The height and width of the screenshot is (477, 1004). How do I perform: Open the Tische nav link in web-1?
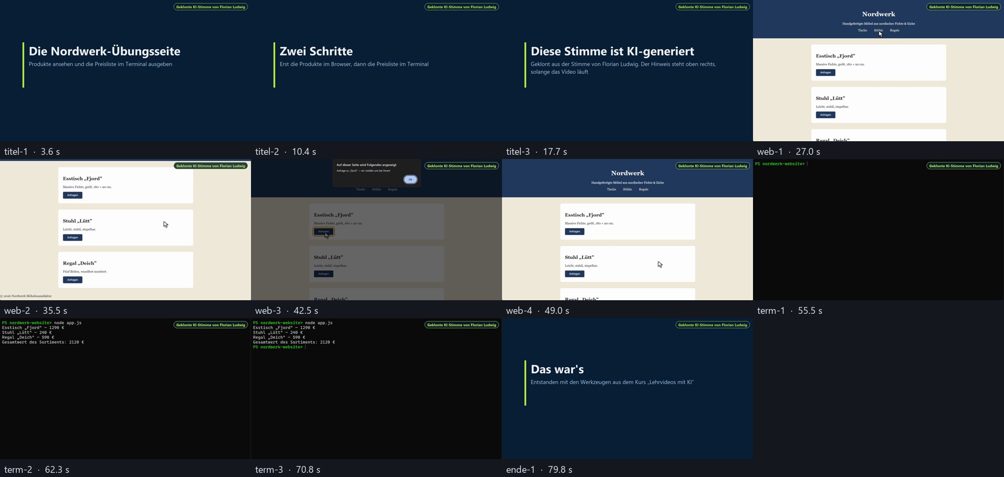click(862, 30)
